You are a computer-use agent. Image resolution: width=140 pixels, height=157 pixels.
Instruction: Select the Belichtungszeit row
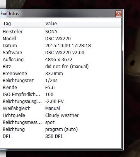click(x=61, y=81)
